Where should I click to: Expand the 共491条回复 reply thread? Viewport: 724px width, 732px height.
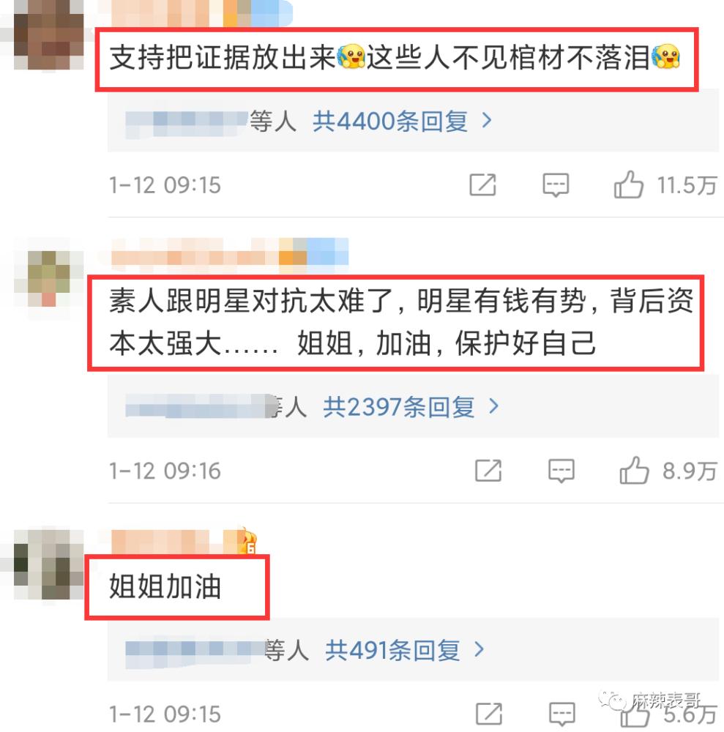pos(405,650)
